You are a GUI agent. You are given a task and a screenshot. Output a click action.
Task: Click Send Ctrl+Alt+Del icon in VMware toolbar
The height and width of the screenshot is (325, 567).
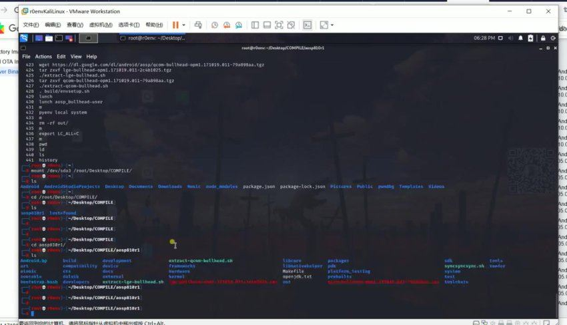(197, 25)
